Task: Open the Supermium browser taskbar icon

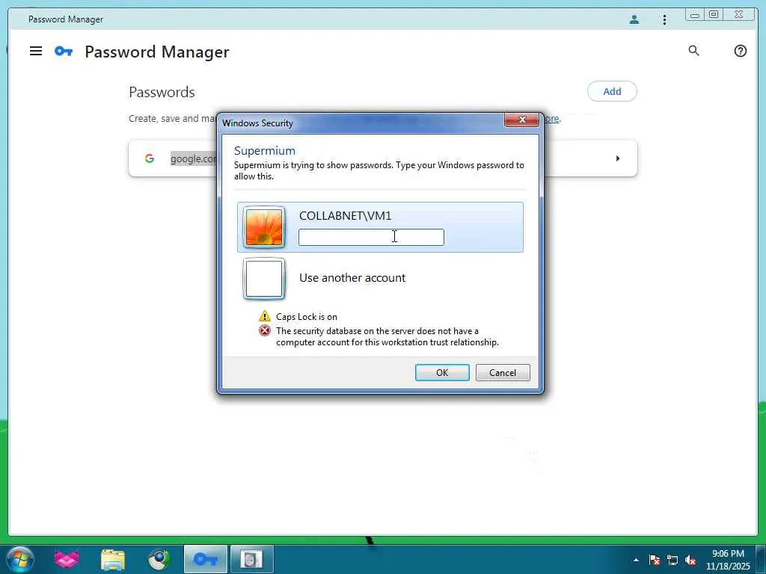Action: (159, 559)
